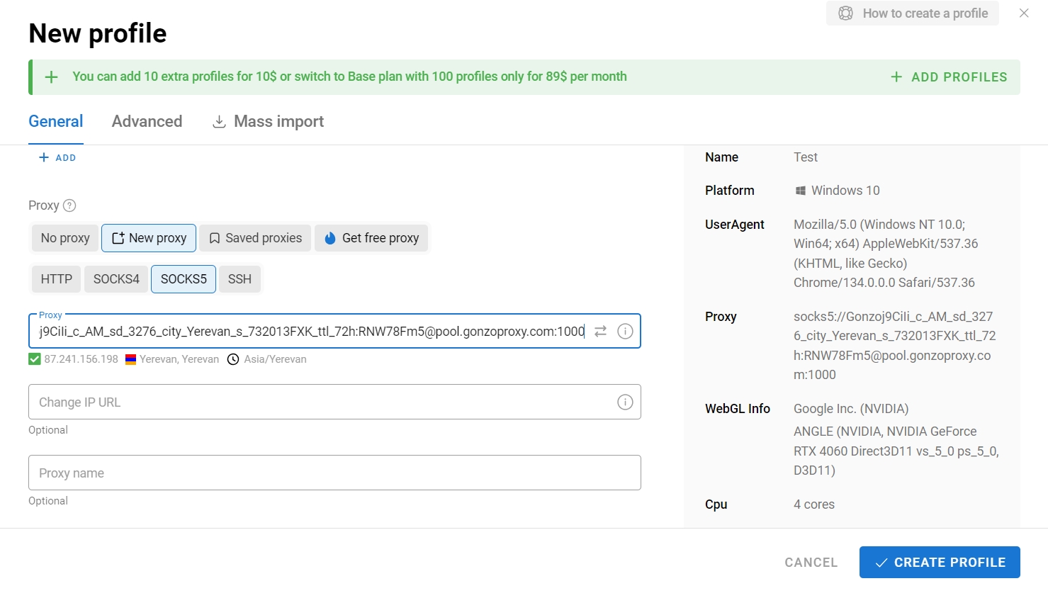Select the No proxy option
This screenshot has height=598, width=1048.
[65, 238]
